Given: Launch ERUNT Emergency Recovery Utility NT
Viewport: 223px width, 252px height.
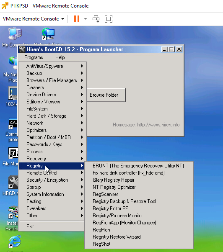Looking at the screenshot, I should coord(139,166).
